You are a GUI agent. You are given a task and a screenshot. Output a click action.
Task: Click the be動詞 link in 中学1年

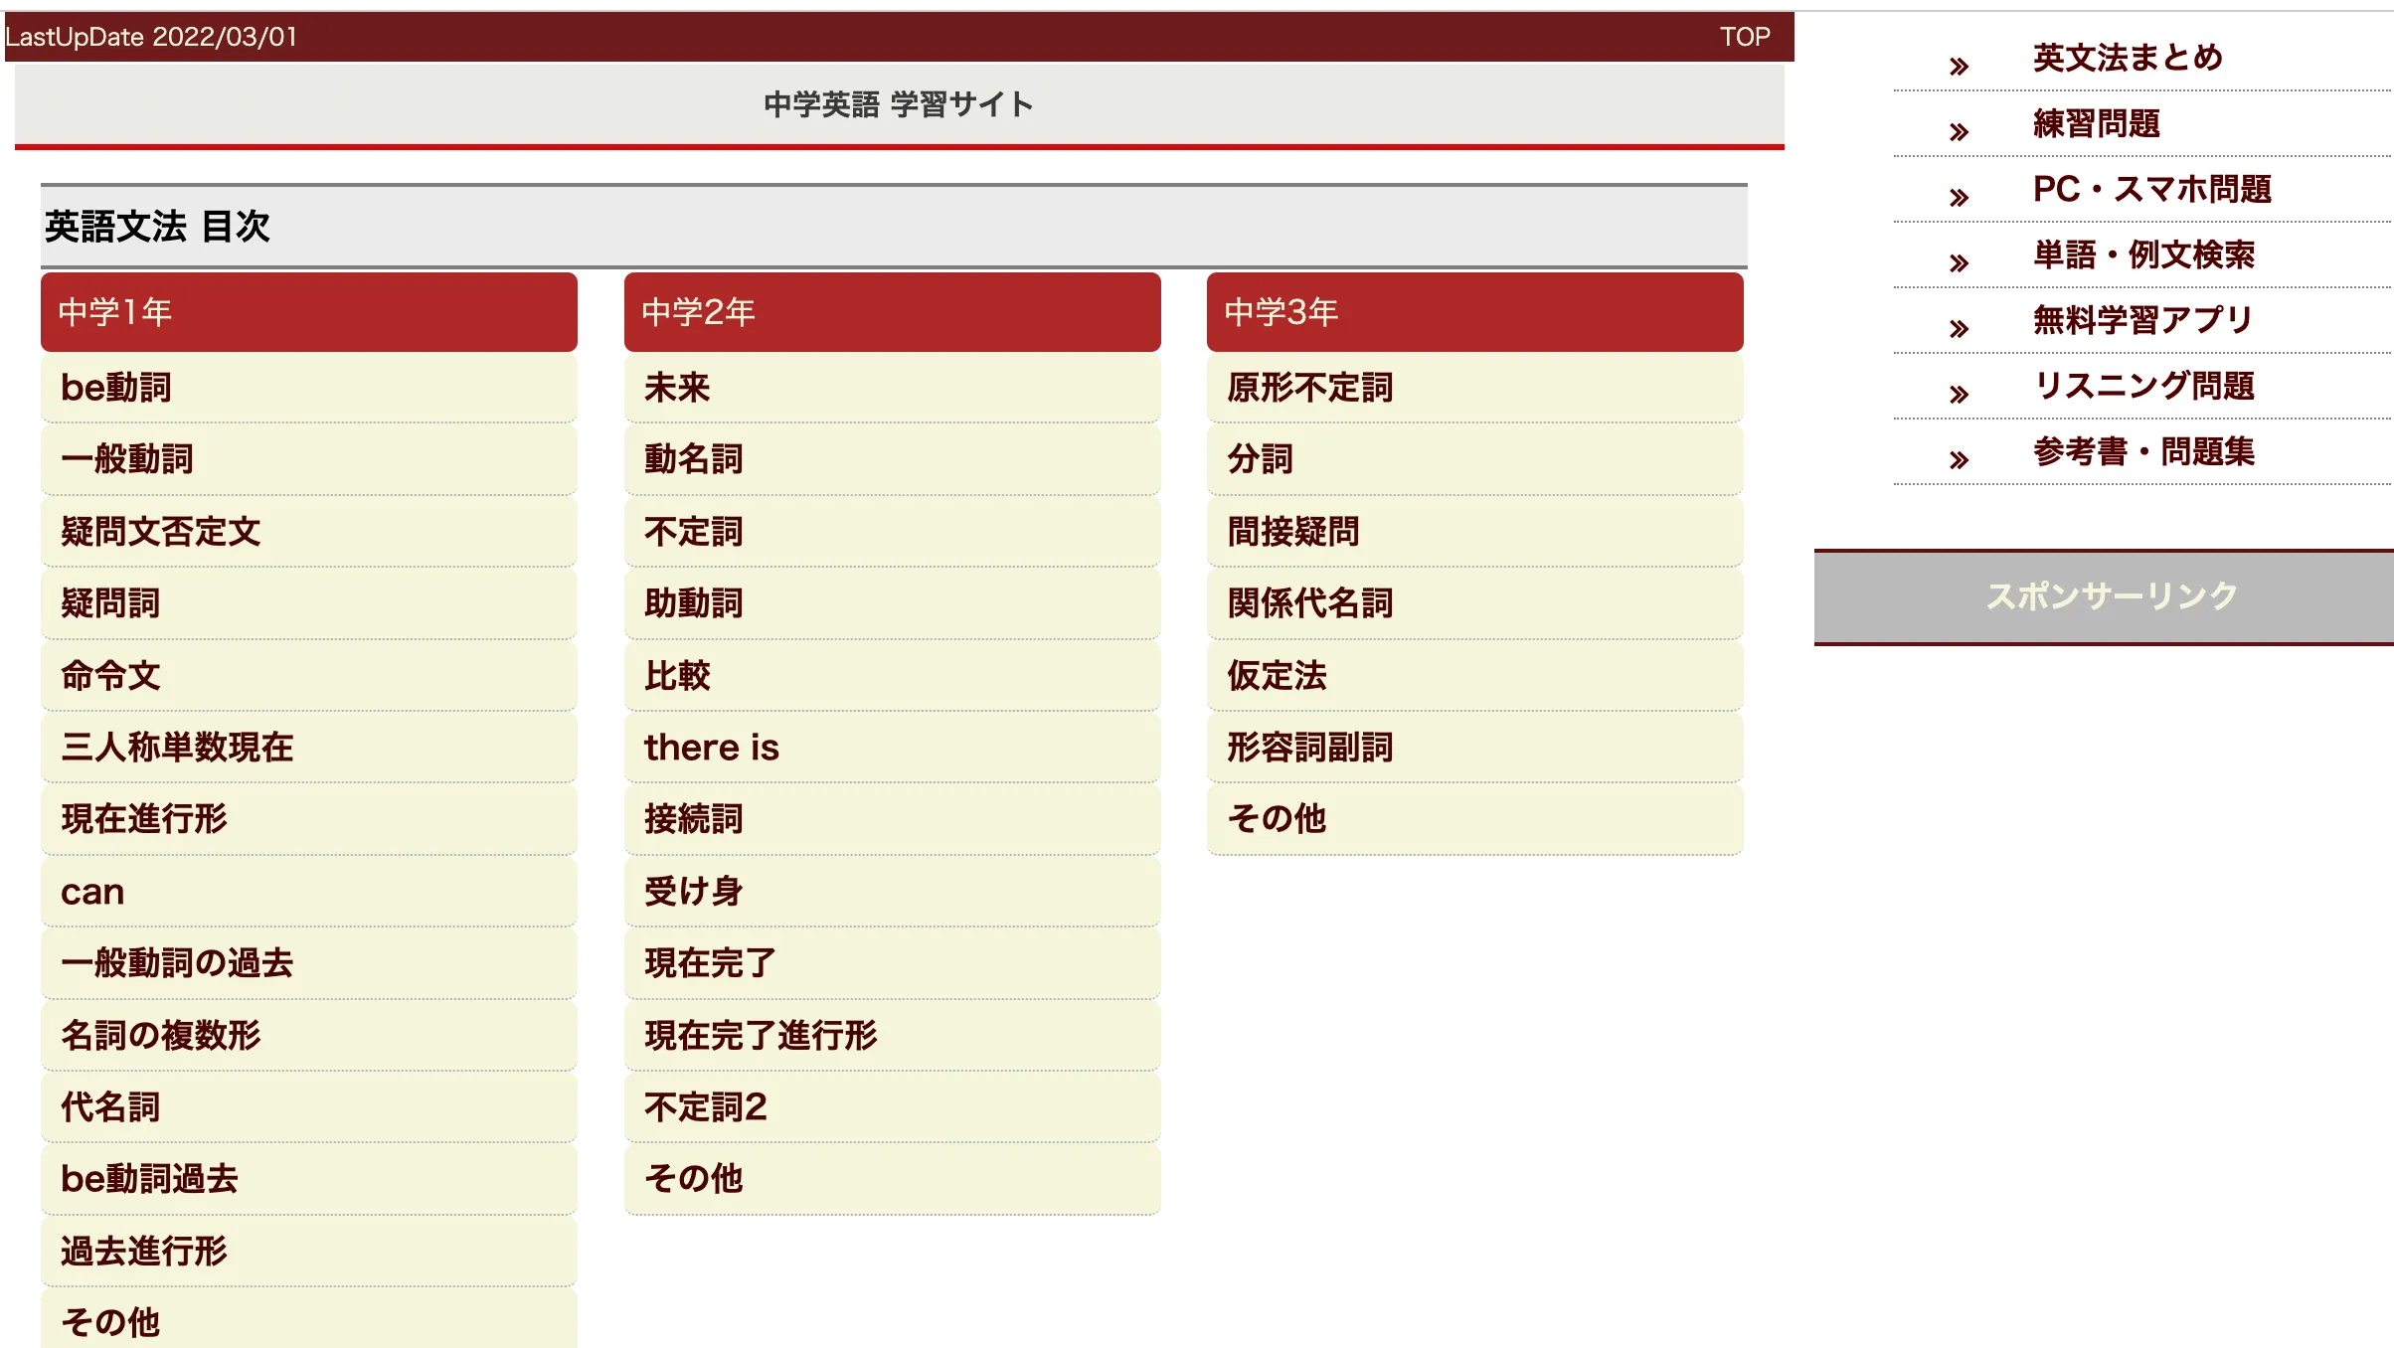pyautogui.click(x=118, y=388)
